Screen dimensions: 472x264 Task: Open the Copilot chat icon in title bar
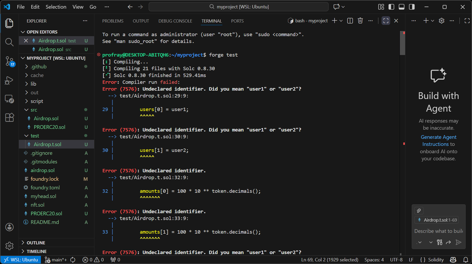point(336,7)
